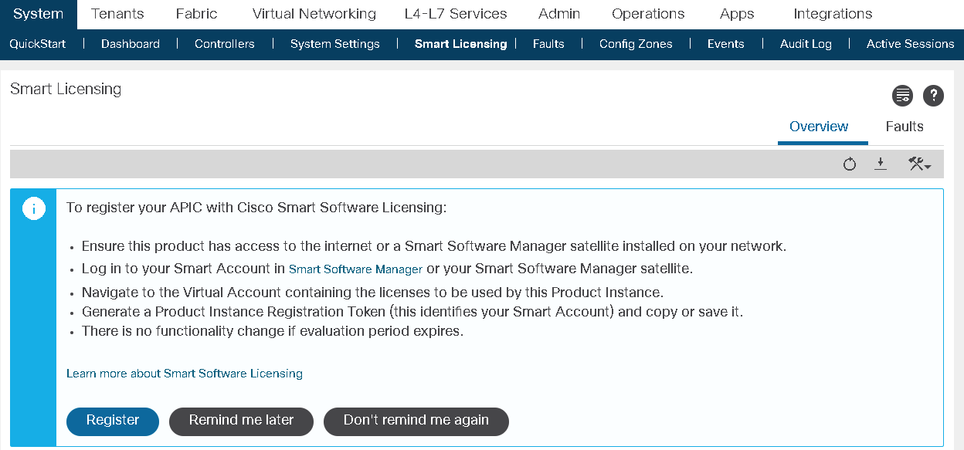Click Remind me later
The image size is (964, 450).
click(x=241, y=421)
